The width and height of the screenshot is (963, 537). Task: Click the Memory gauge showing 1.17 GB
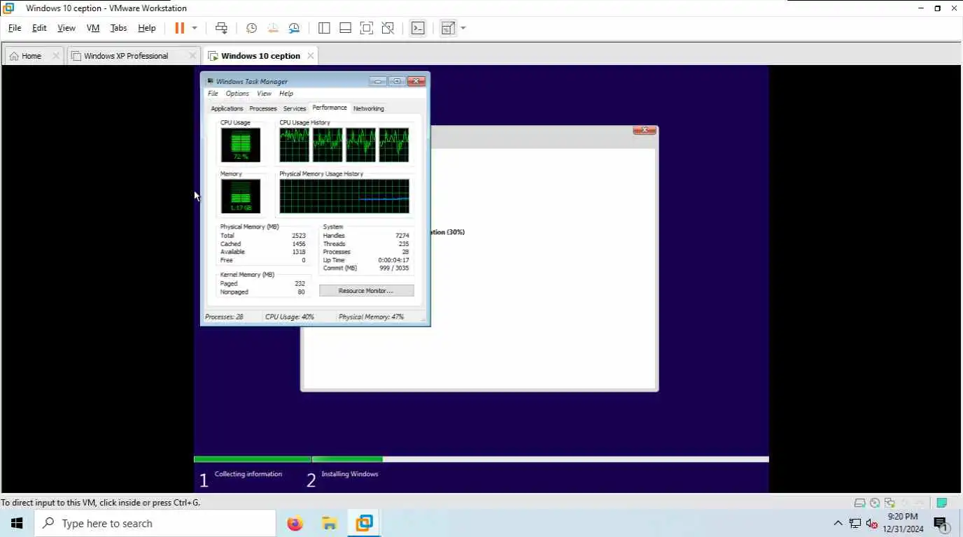click(x=240, y=196)
